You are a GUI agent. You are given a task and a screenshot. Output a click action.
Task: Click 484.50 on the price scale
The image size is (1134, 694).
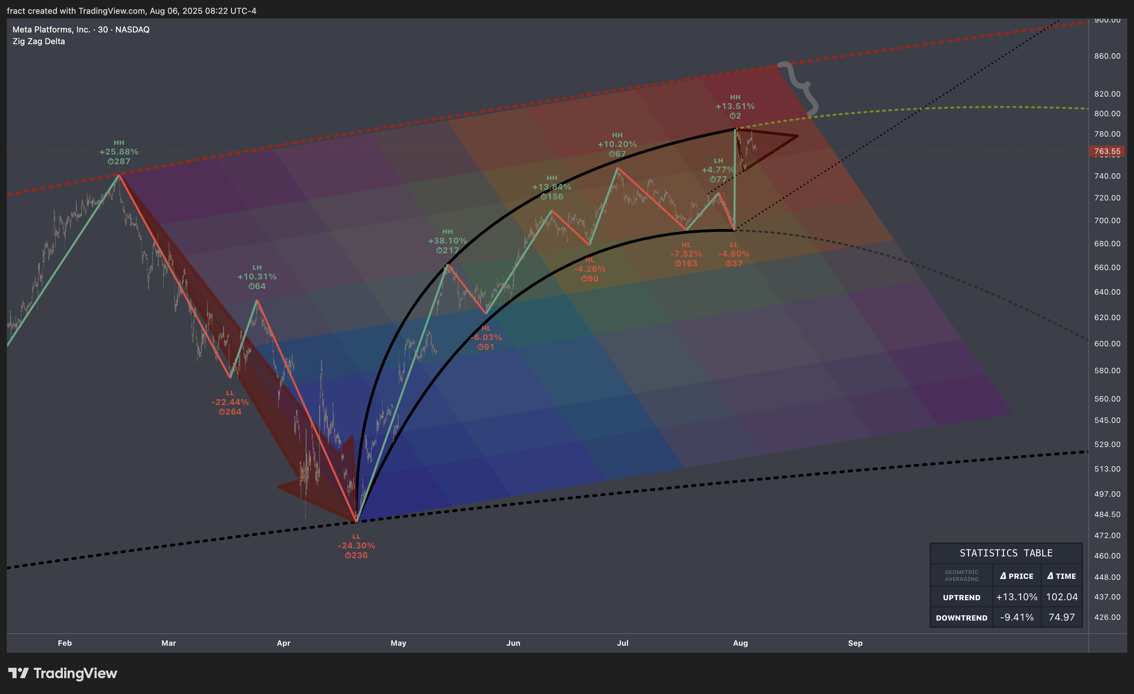click(1107, 515)
